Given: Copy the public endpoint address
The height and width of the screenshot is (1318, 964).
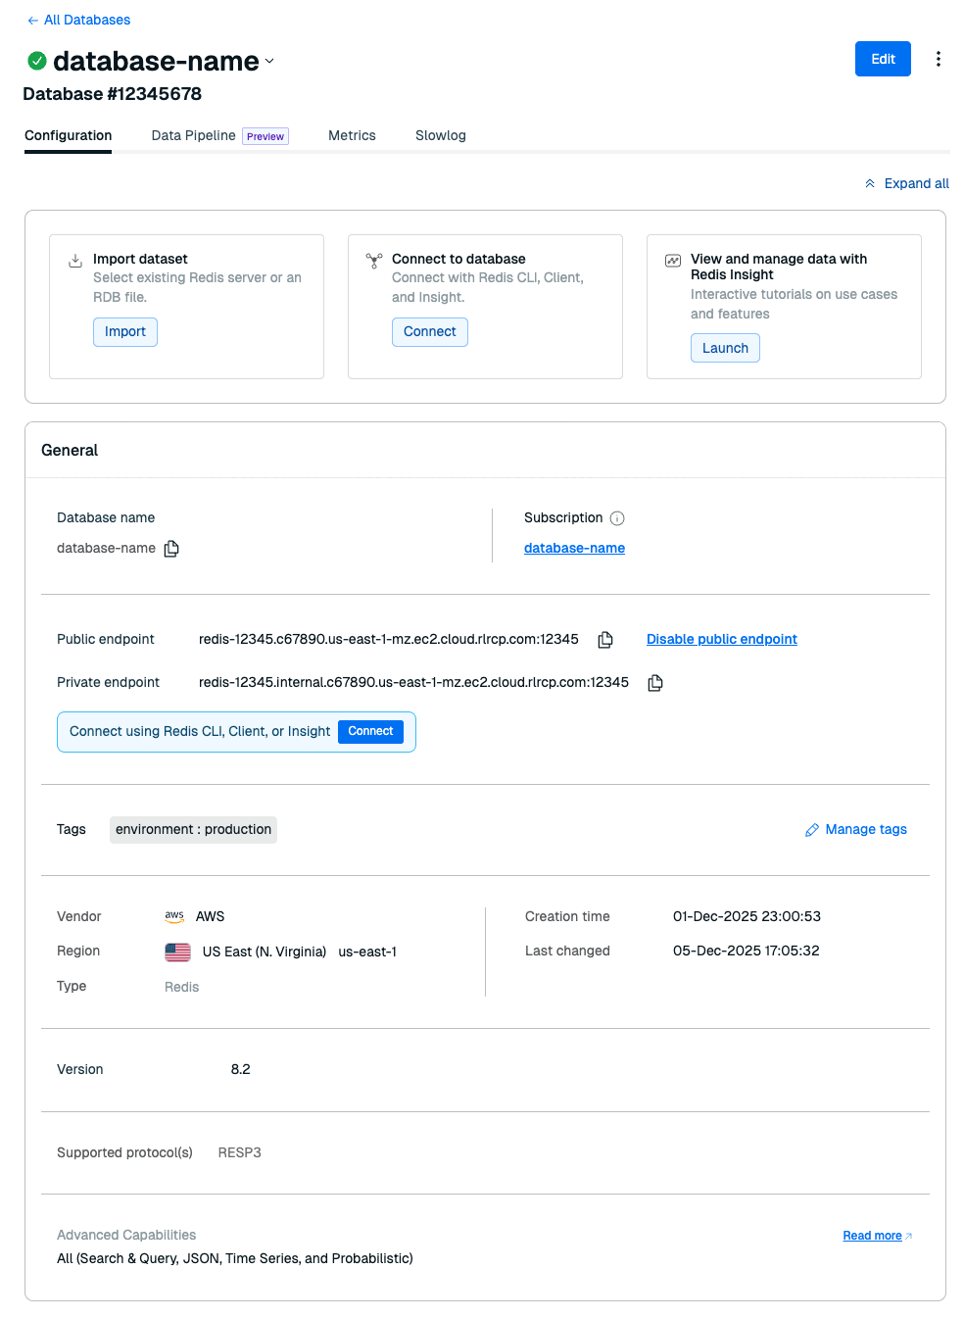Looking at the screenshot, I should [x=605, y=640].
